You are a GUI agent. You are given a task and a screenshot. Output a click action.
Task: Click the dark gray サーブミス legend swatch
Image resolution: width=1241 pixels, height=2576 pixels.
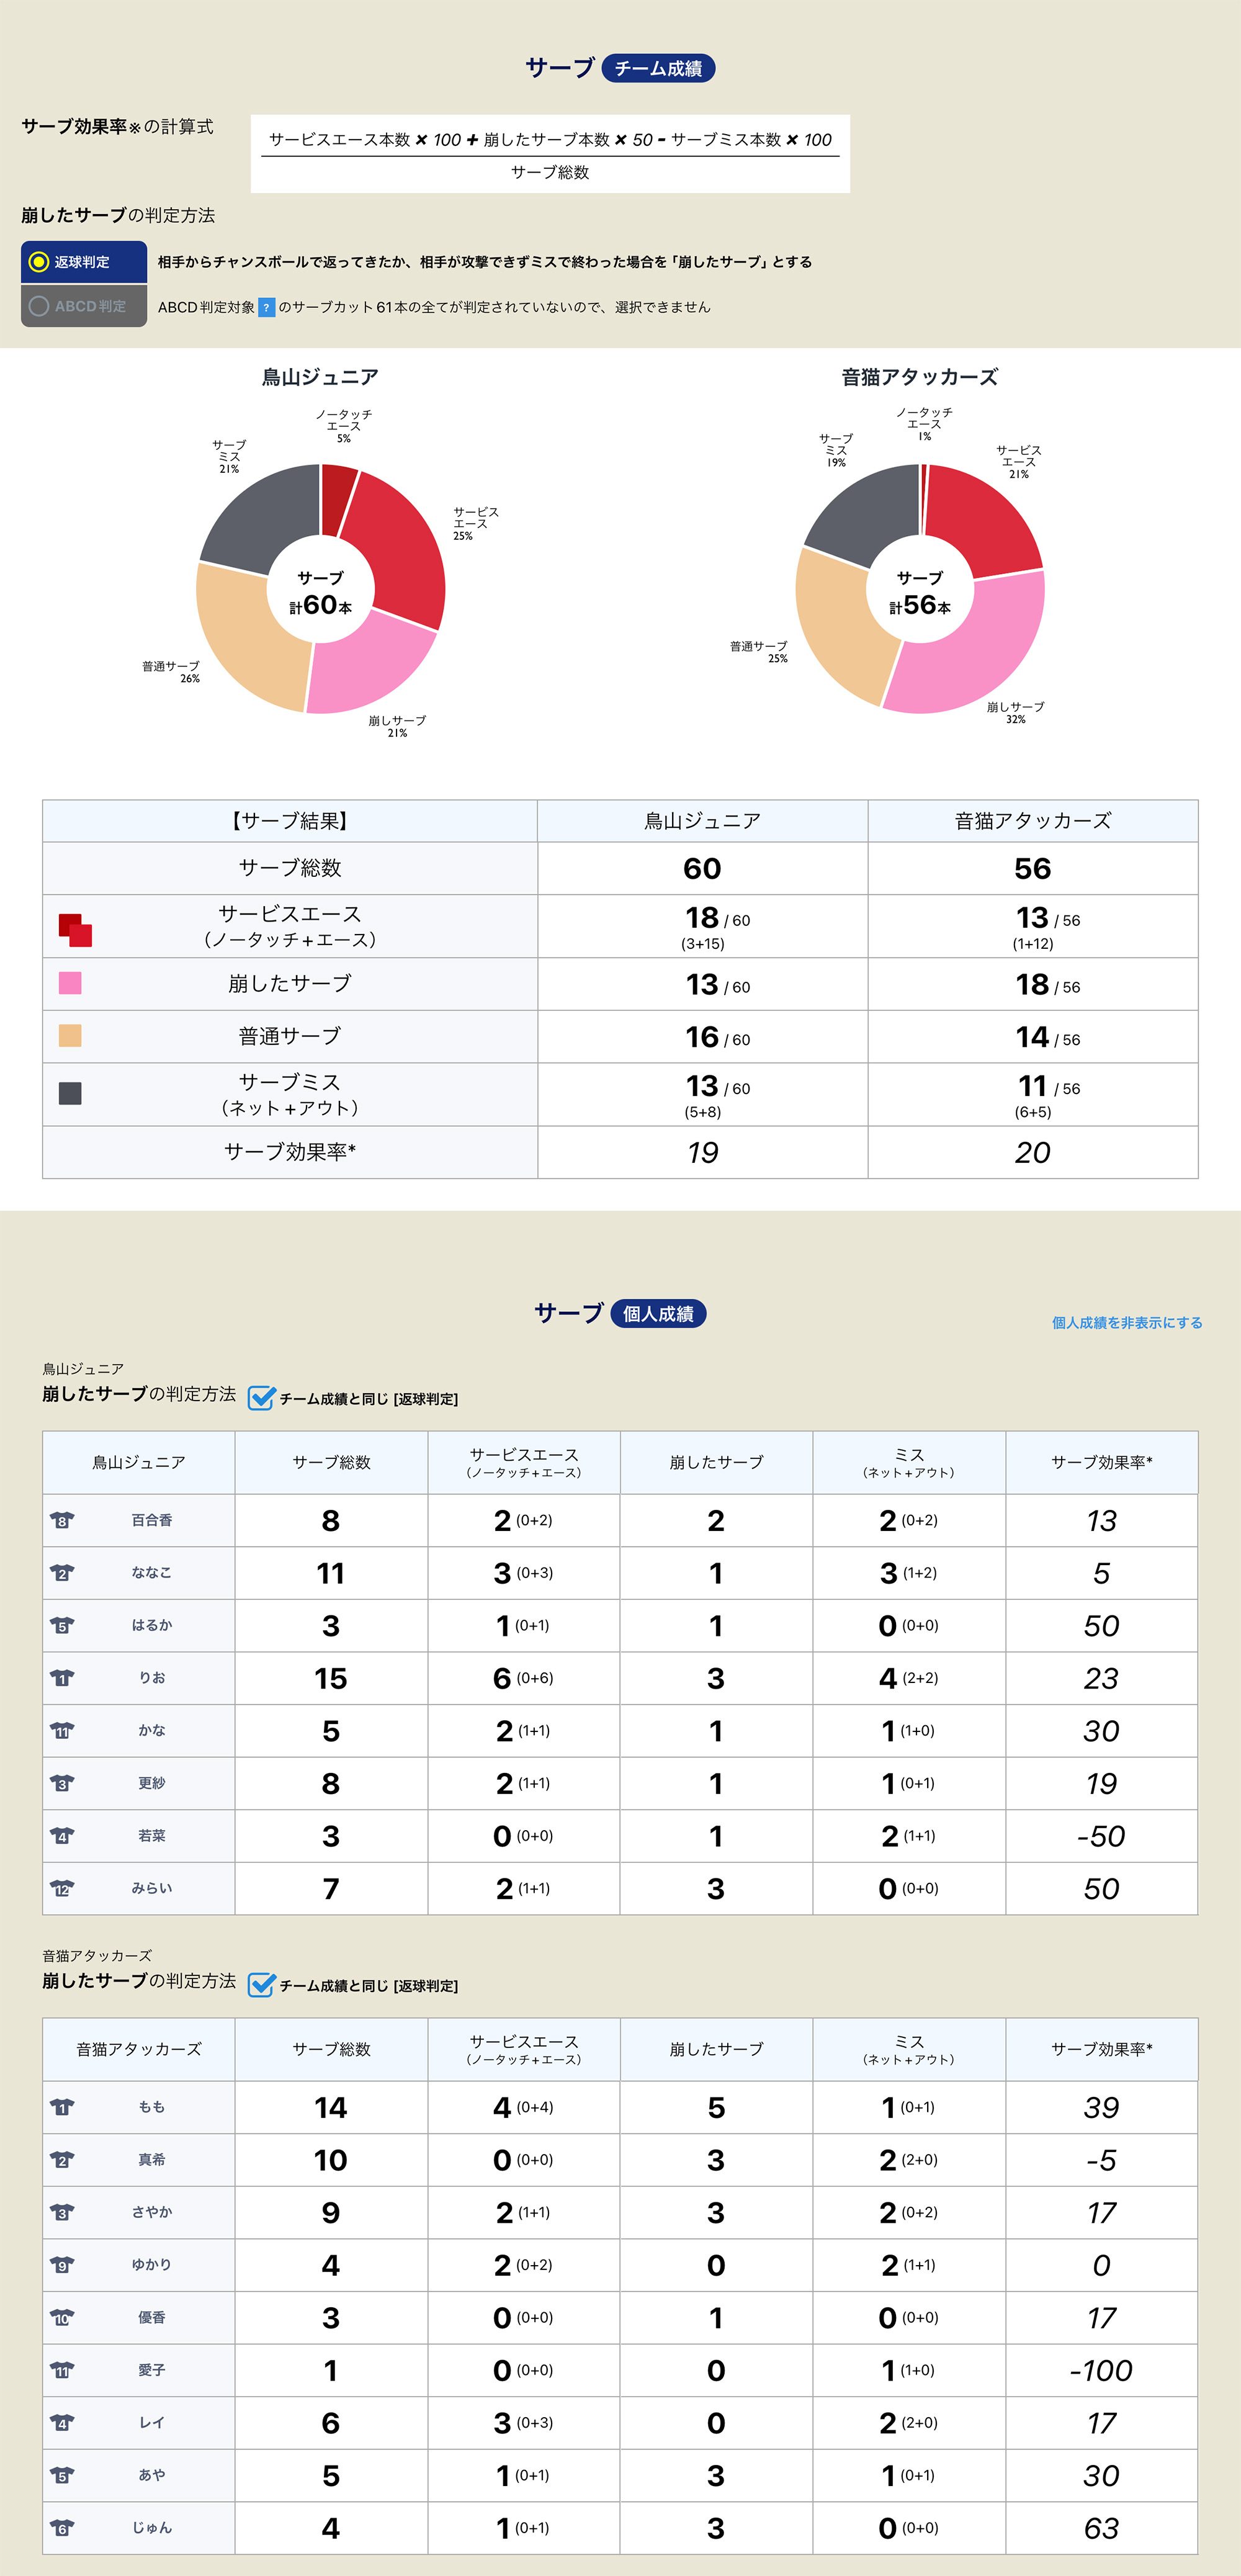tap(70, 1093)
